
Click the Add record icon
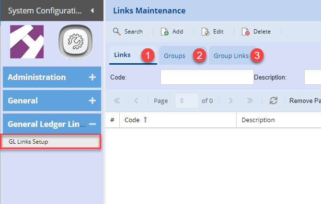tap(165, 32)
